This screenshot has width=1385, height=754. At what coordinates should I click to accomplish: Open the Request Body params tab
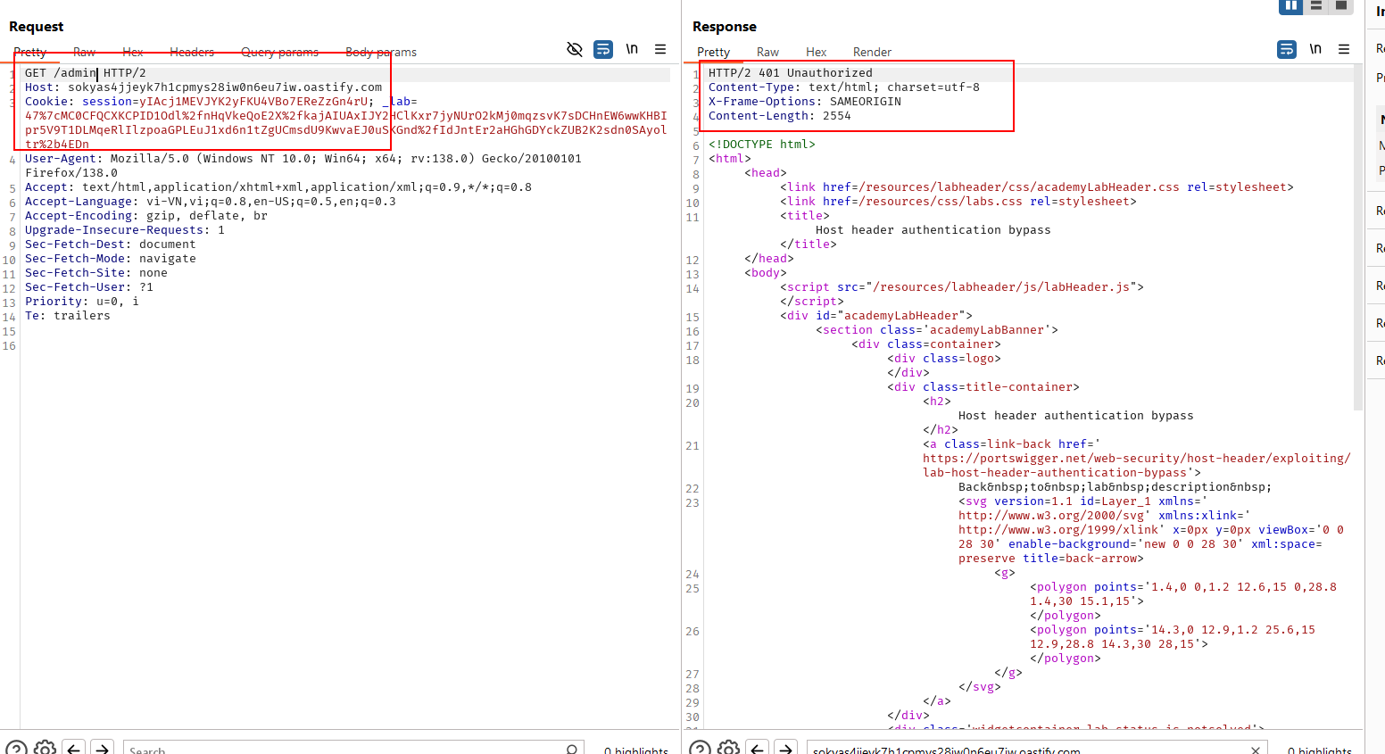click(x=381, y=52)
